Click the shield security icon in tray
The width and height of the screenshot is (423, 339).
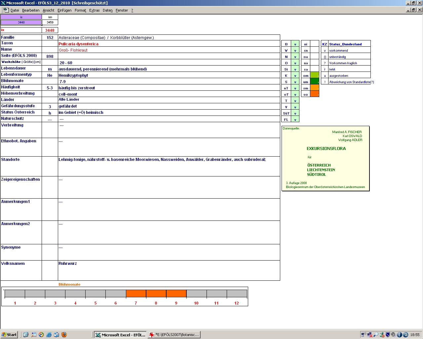pyautogui.click(x=388, y=335)
